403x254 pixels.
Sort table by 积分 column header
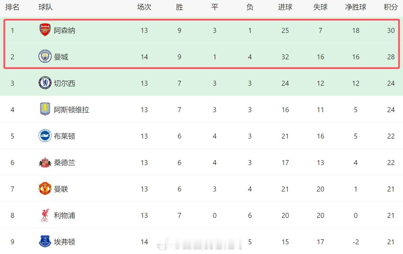coord(391,7)
